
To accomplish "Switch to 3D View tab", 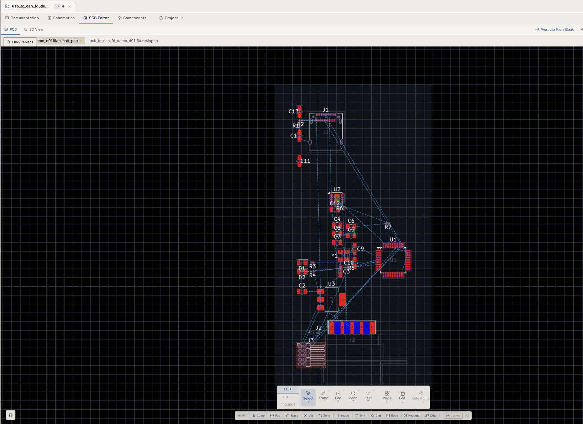I will pyautogui.click(x=34, y=29).
